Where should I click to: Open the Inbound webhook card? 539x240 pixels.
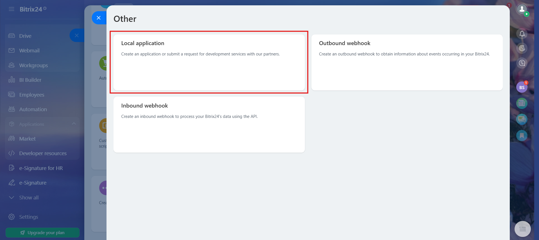(x=209, y=125)
